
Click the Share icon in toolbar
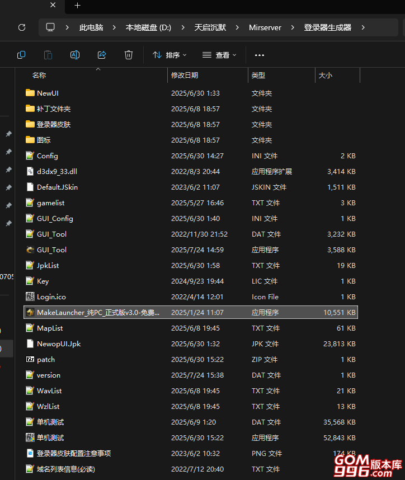pyautogui.click(x=102, y=55)
